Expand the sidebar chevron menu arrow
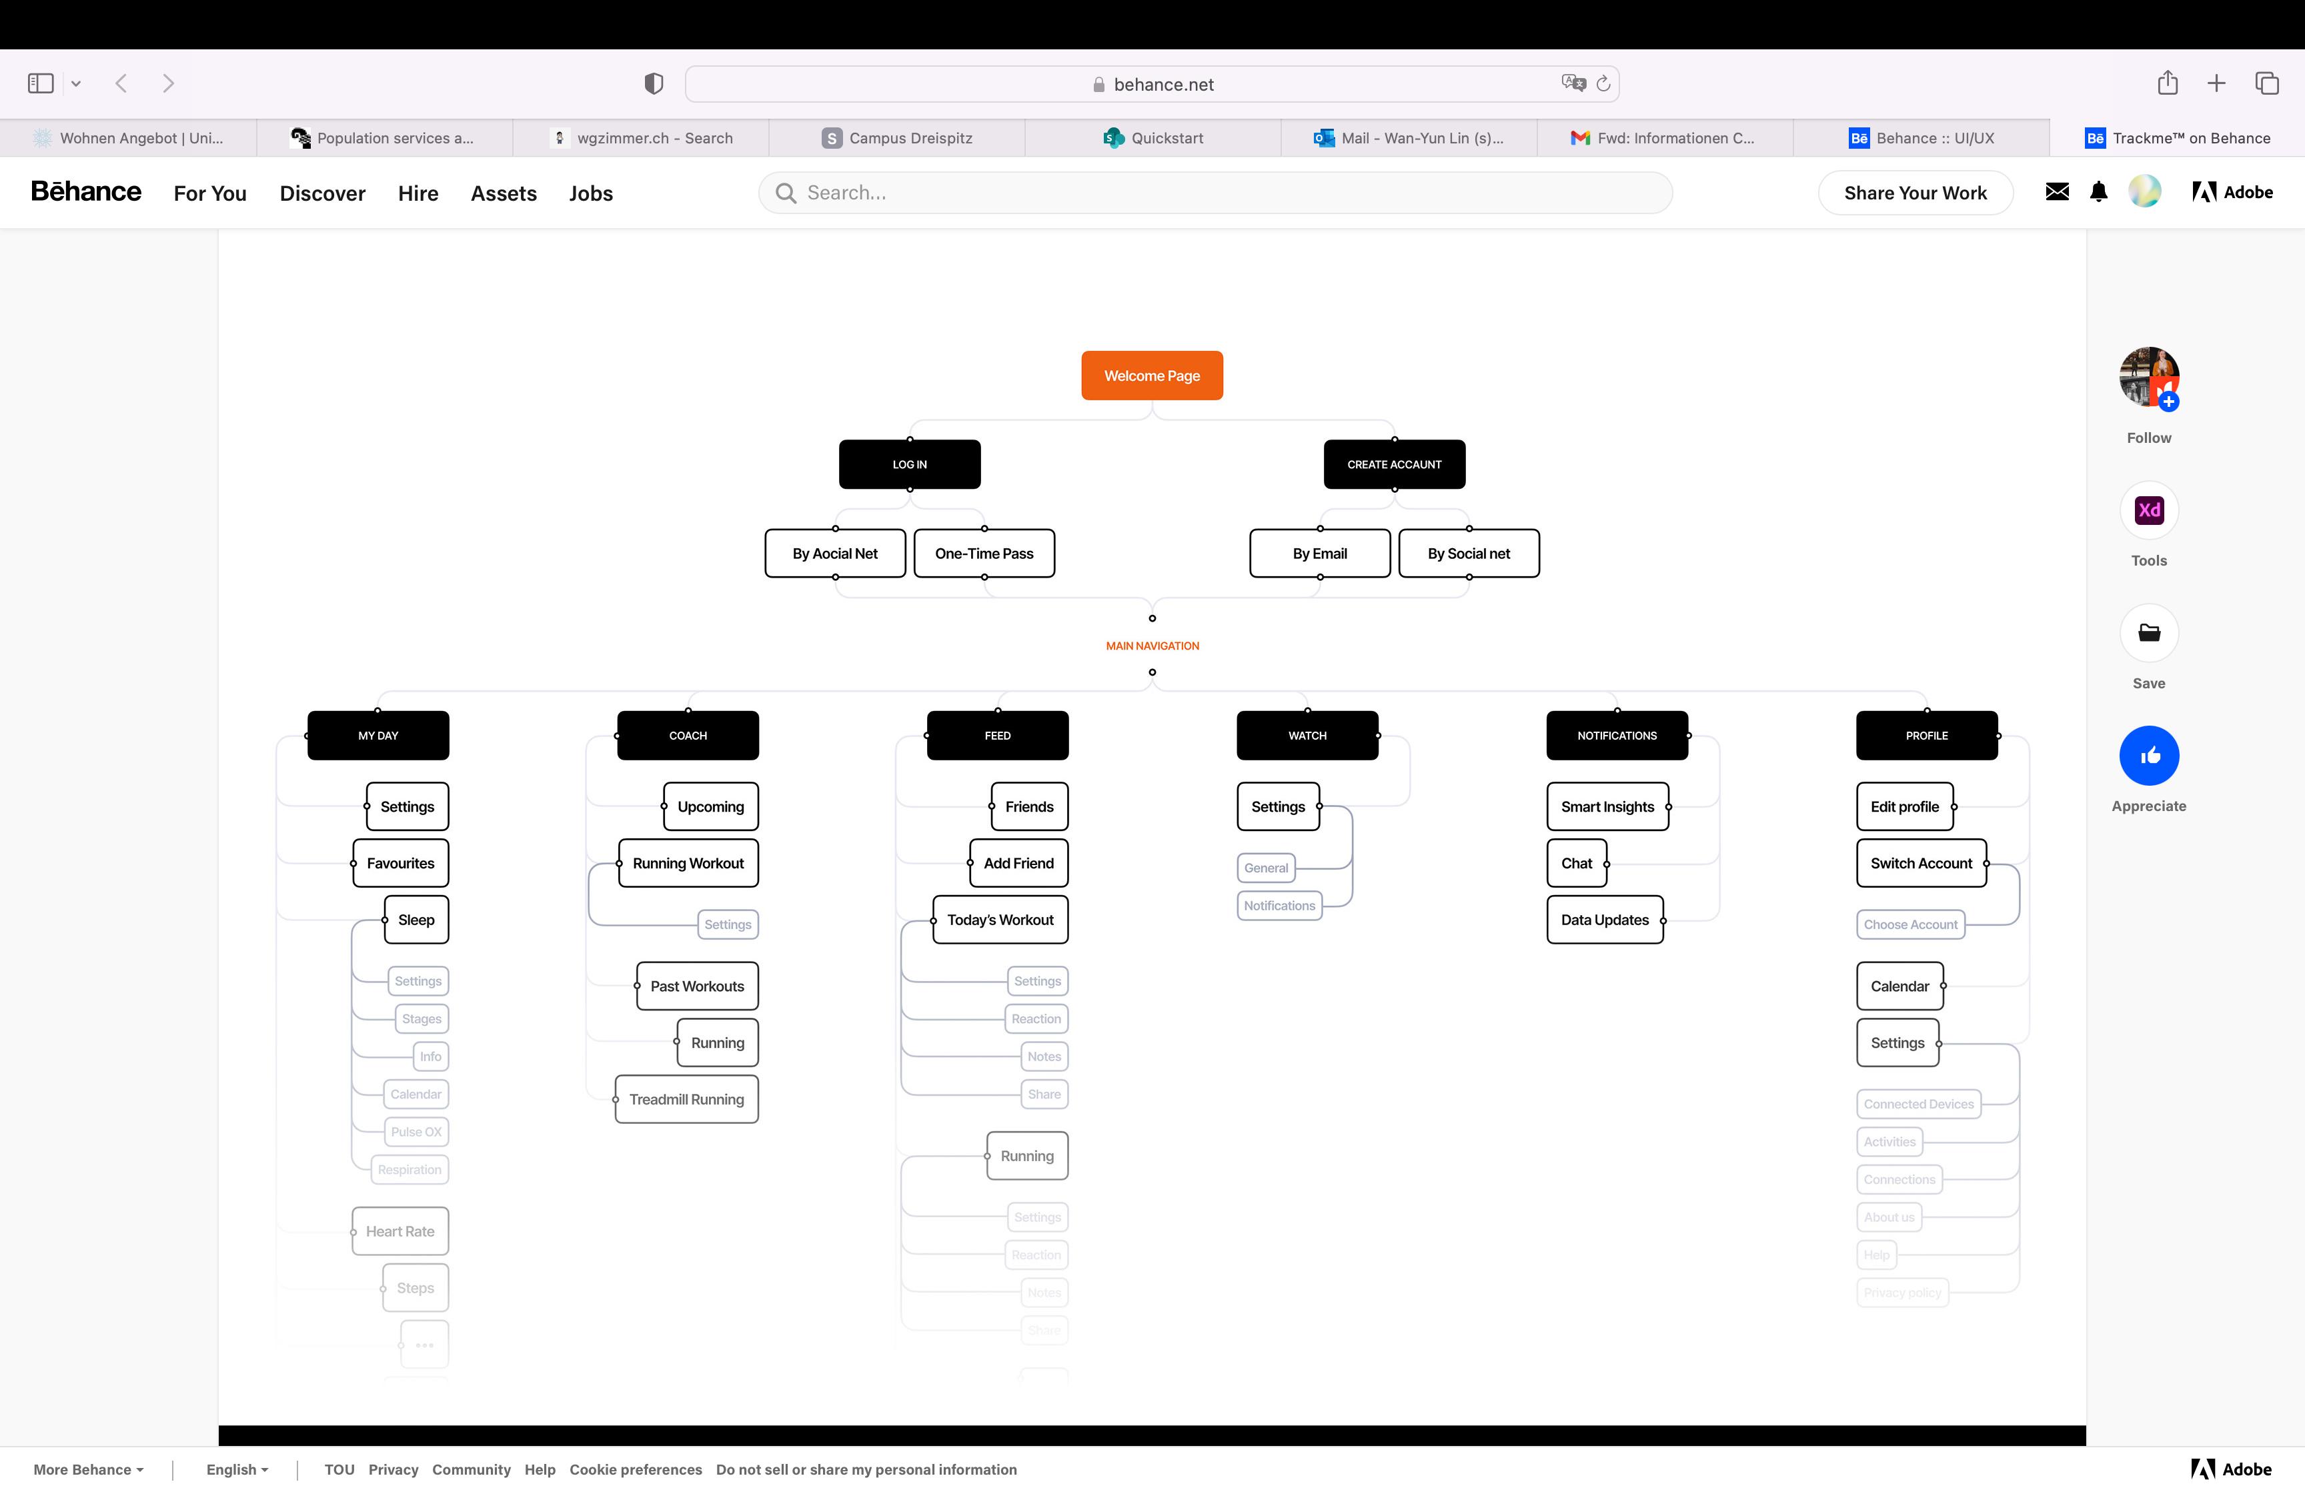 point(77,84)
